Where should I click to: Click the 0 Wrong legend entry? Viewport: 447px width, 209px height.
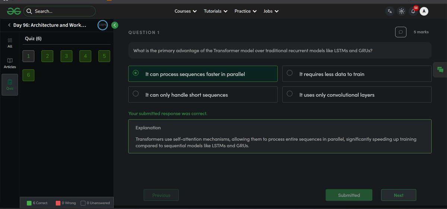pyautogui.click(x=66, y=203)
